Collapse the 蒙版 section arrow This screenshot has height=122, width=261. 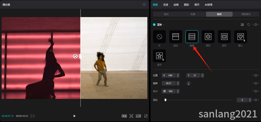coord(163,25)
